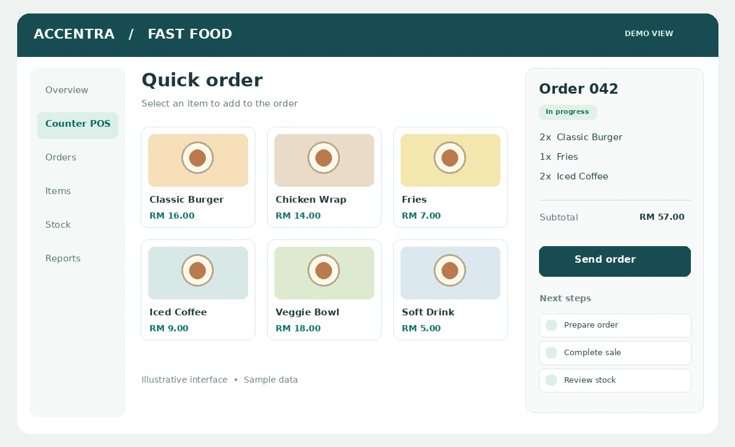
Task: Click the 2x Classic Burger order line
Action: (x=581, y=137)
